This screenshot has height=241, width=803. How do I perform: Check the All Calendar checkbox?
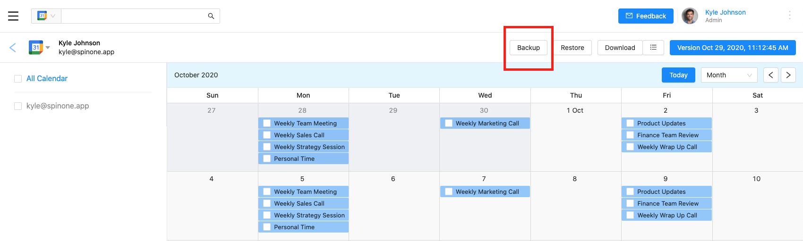[x=18, y=79]
